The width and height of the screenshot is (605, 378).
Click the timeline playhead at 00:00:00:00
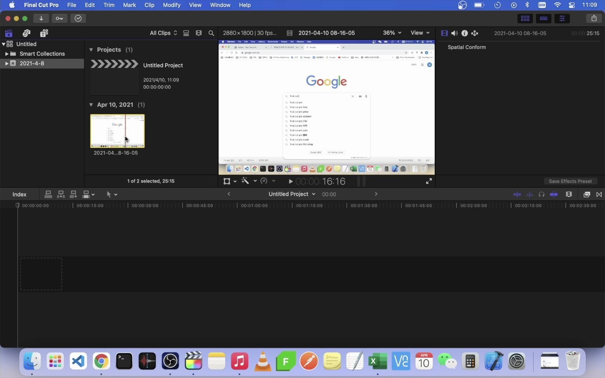pyautogui.click(x=18, y=205)
